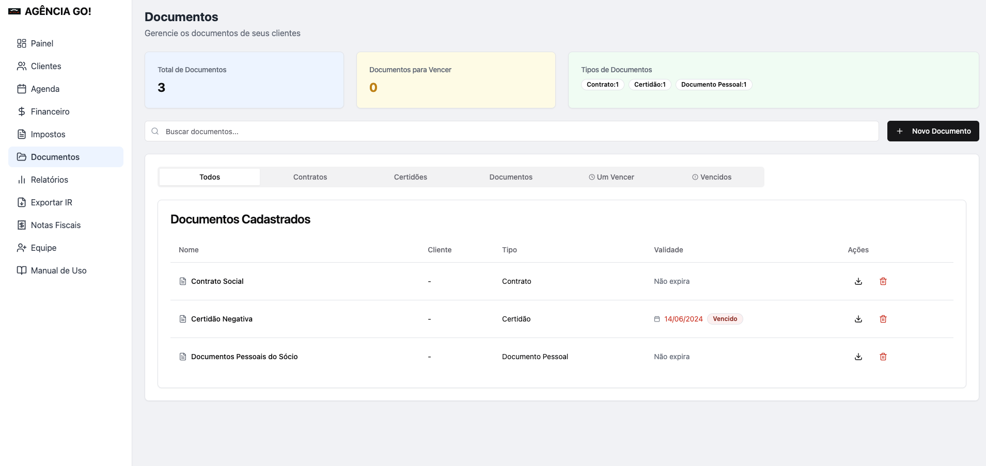The width and height of the screenshot is (986, 466).
Task: Show the Vencidos tab
Action: [x=712, y=177]
